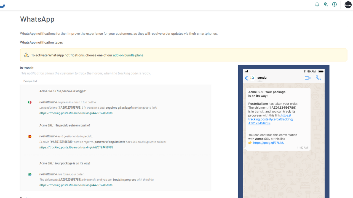Tap the back arrow in phone preview
Viewport: 353px width, 198px height.
click(x=246, y=78)
